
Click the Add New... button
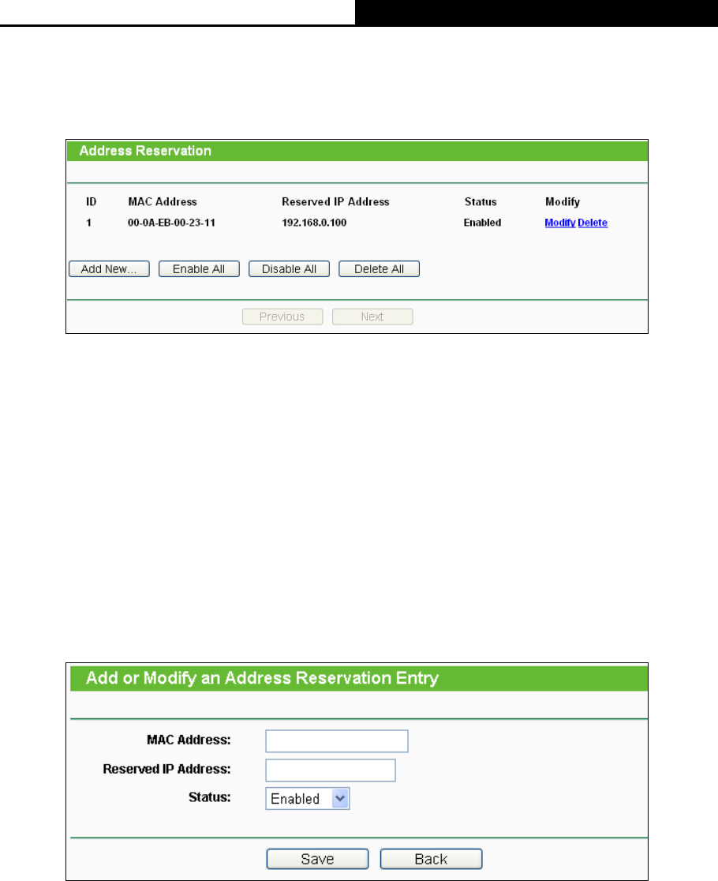click(x=109, y=269)
